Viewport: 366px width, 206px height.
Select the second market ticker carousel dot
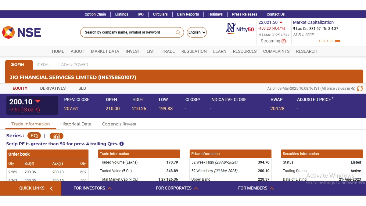(x=329, y=41)
